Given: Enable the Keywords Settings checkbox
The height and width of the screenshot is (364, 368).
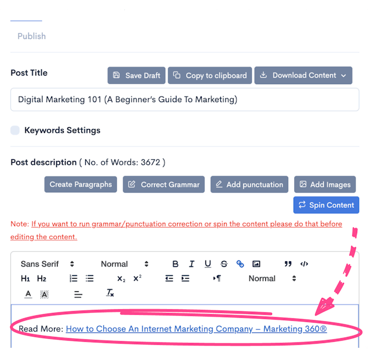Looking at the screenshot, I should point(15,130).
